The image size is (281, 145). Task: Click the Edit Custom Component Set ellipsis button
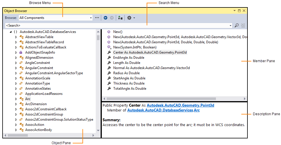click(97, 18)
